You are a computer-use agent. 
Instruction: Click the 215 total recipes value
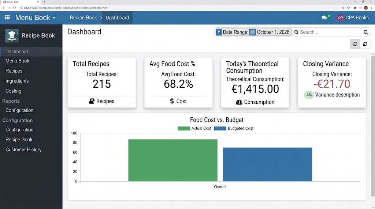point(102,84)
